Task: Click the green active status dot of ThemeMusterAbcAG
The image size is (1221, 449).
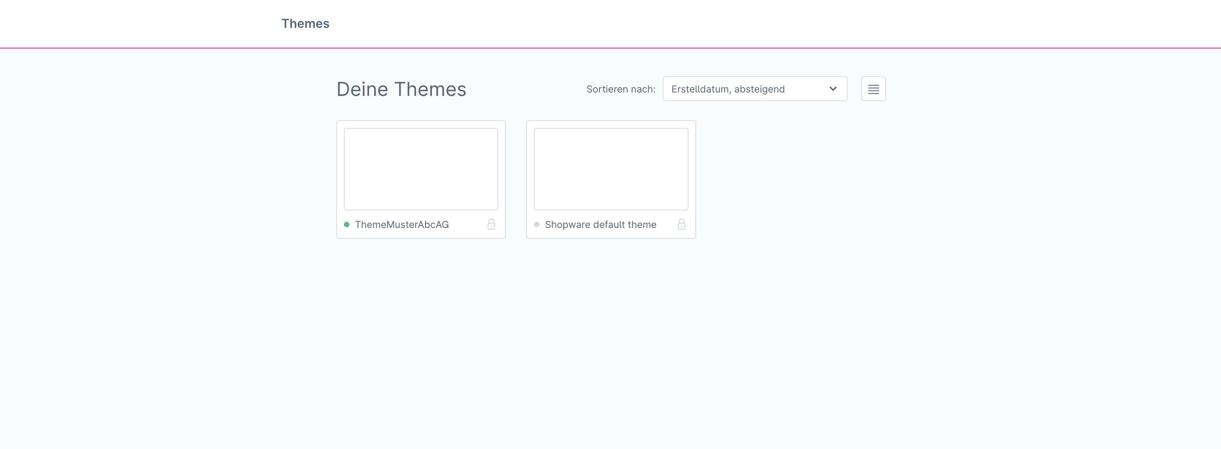Action: 347,225
